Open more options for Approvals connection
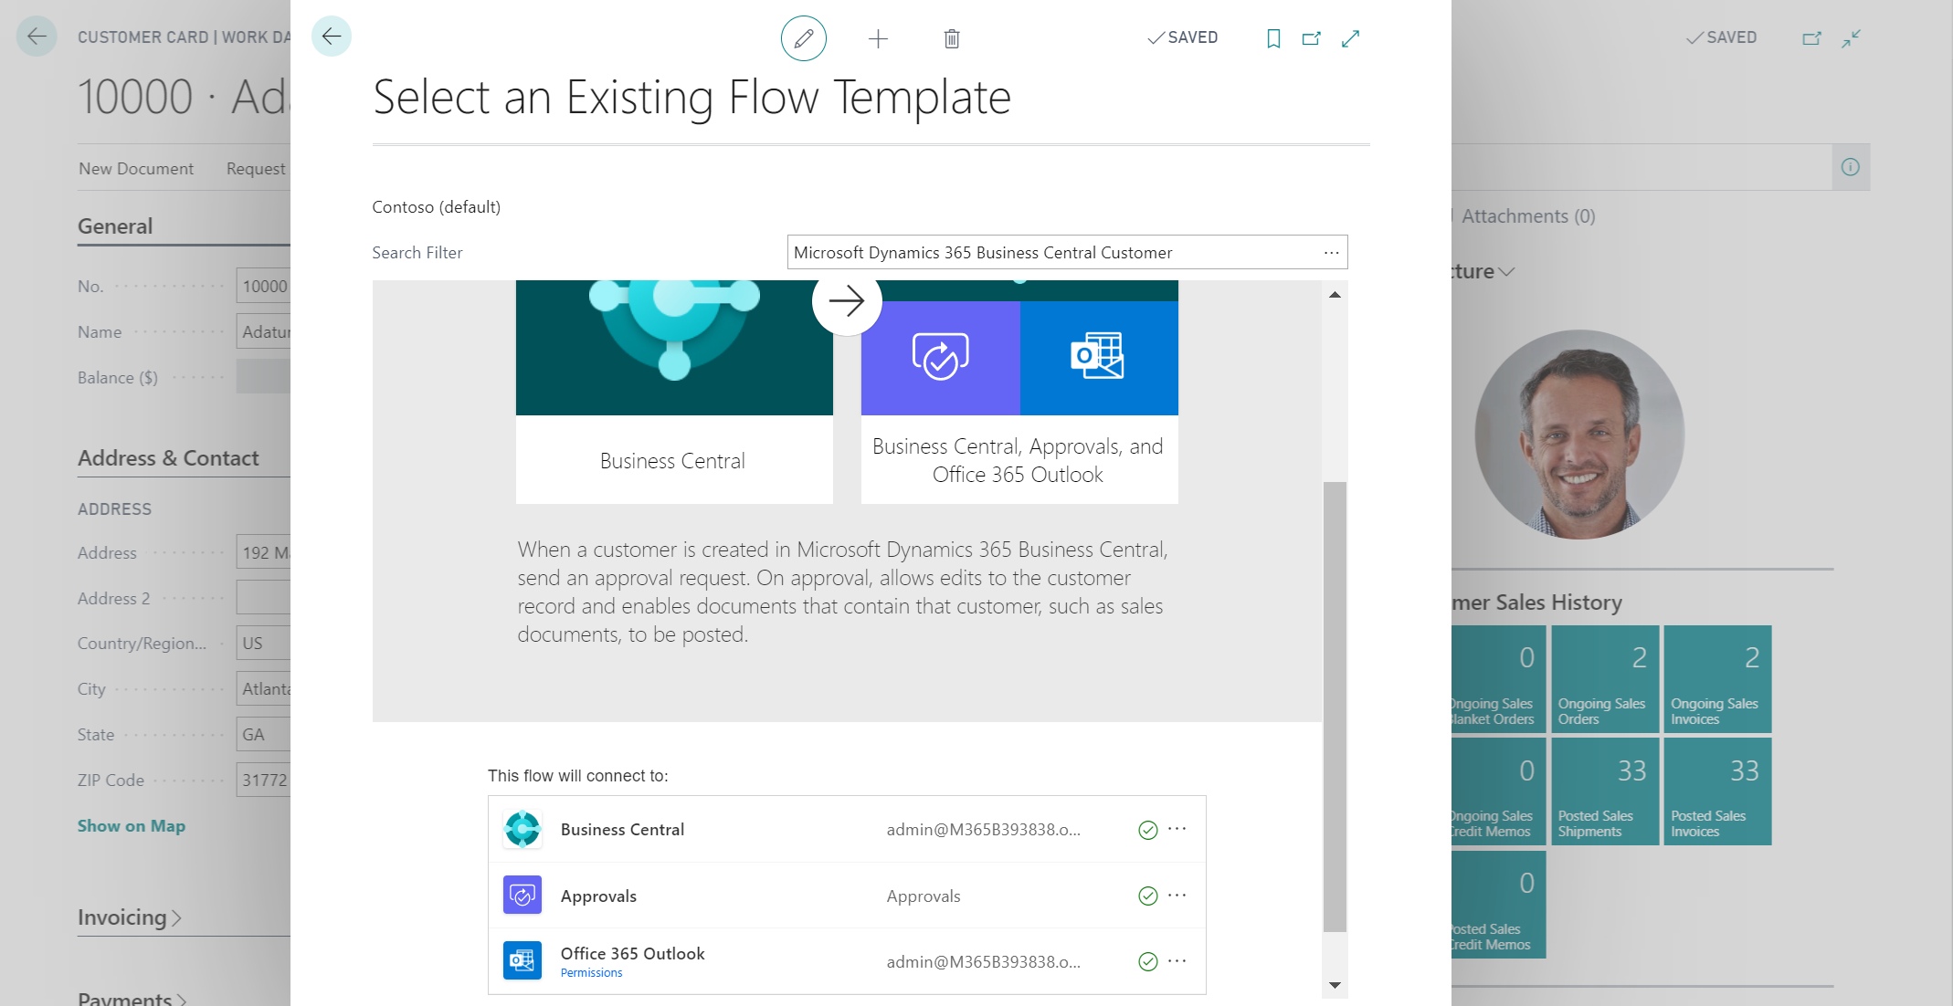 pyautogui.click(x=1177, y=895)
